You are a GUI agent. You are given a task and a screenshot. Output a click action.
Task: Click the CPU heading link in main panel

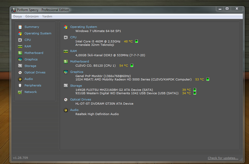pos(73,37)
